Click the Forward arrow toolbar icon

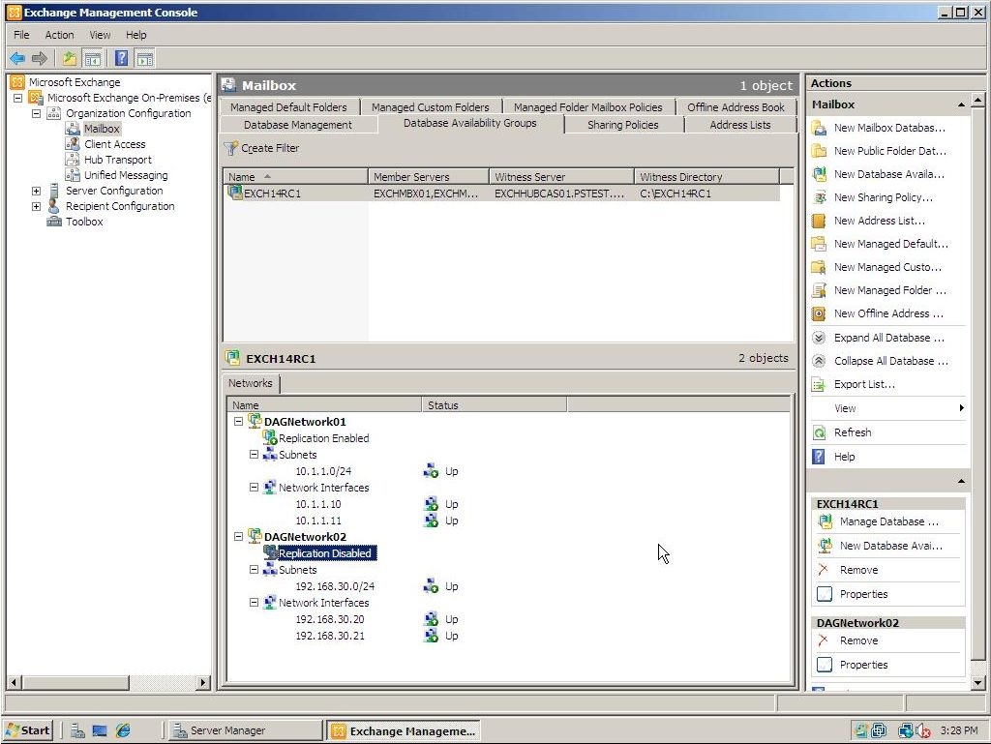(x=39, y=59)
